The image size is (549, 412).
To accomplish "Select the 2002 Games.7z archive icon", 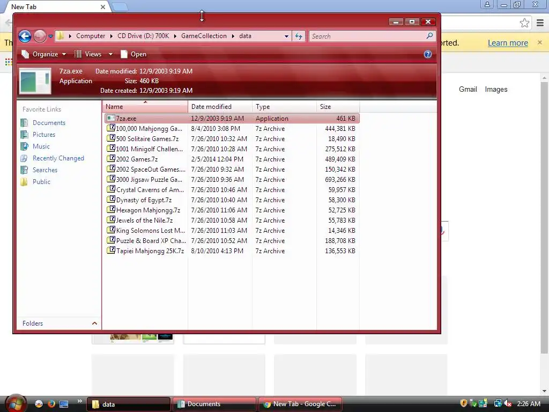I will [x=110, y=159].
